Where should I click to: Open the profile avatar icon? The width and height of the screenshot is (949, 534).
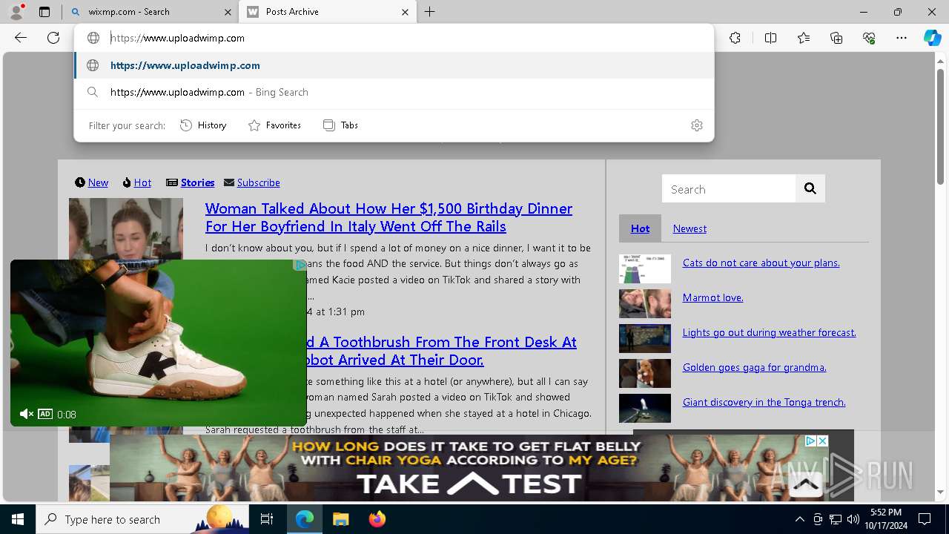click(x=16, y=11)
